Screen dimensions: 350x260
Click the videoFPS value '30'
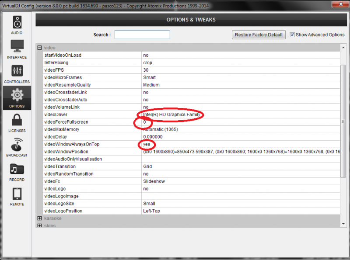pos(146,70)
